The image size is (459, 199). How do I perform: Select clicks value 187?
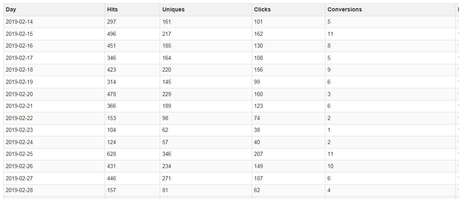(258, 178)
